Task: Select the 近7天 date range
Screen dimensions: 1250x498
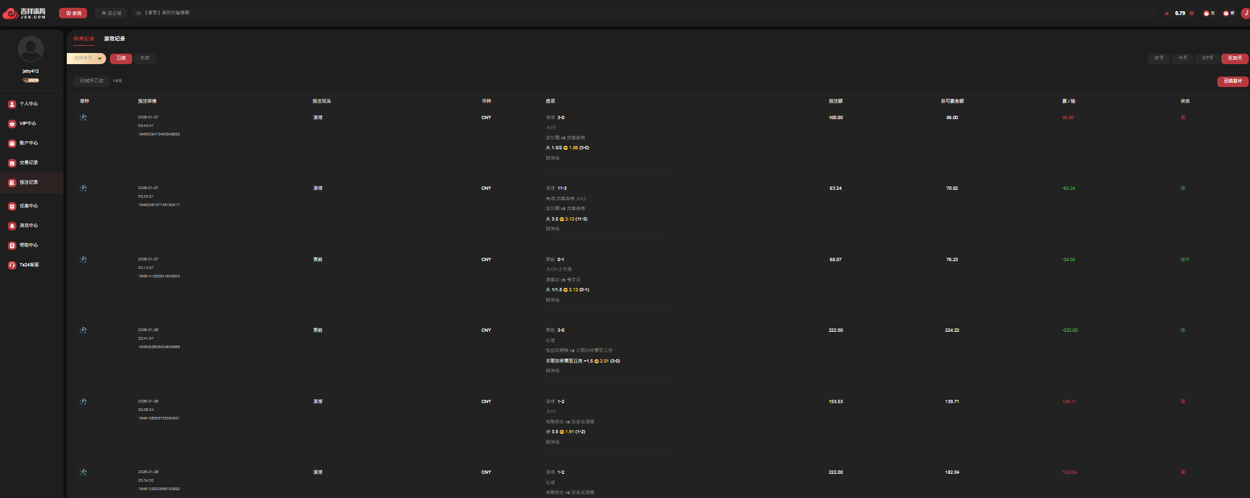Action: coord(1207,58)
